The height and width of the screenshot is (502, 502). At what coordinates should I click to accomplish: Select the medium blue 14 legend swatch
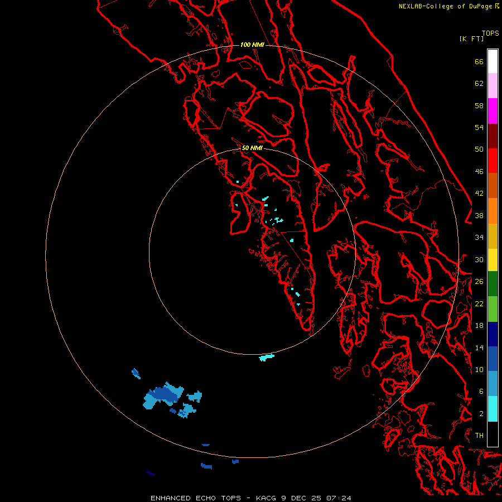click(493, 359)
